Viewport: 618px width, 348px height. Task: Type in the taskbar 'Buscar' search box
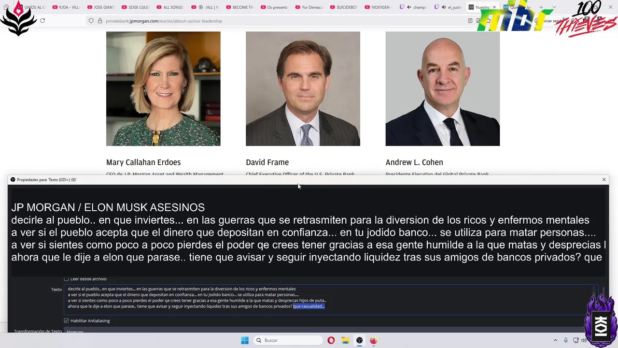point(288,340)
